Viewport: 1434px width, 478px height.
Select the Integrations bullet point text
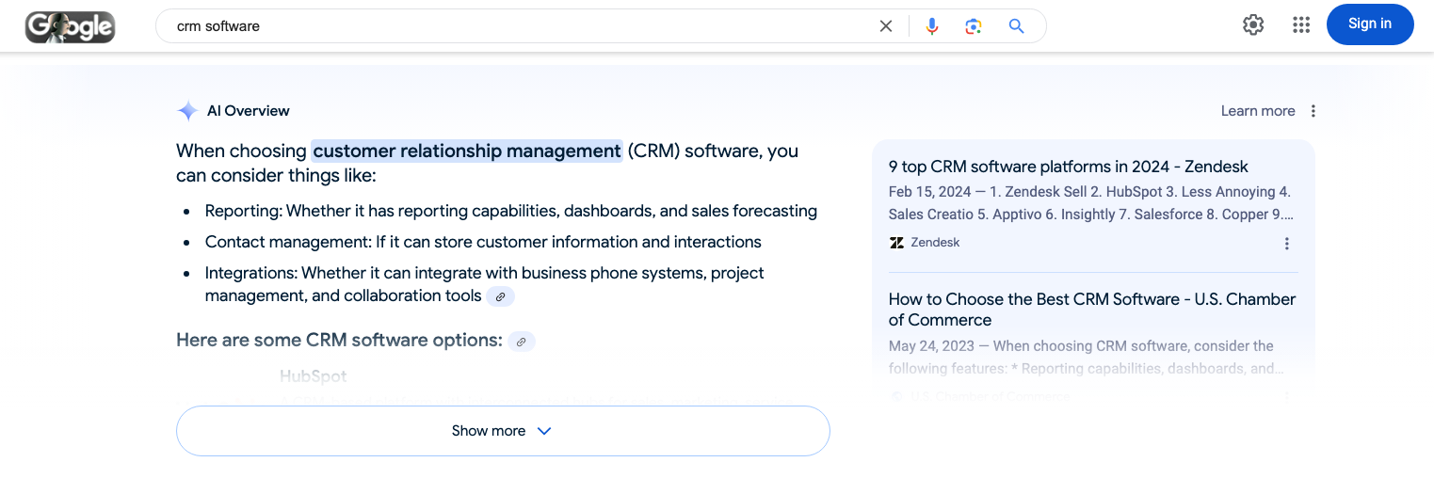(x=485, y=284)
